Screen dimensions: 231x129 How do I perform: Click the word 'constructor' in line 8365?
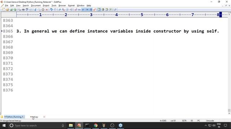tap(167, 31)
